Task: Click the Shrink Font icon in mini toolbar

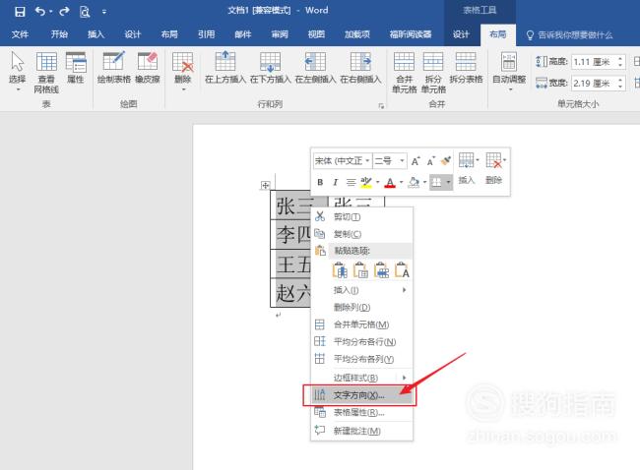Action: pyautogui.click(x=431, y=161)
